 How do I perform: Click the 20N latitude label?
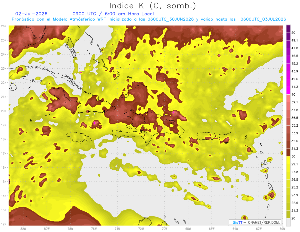click(4, 111)
